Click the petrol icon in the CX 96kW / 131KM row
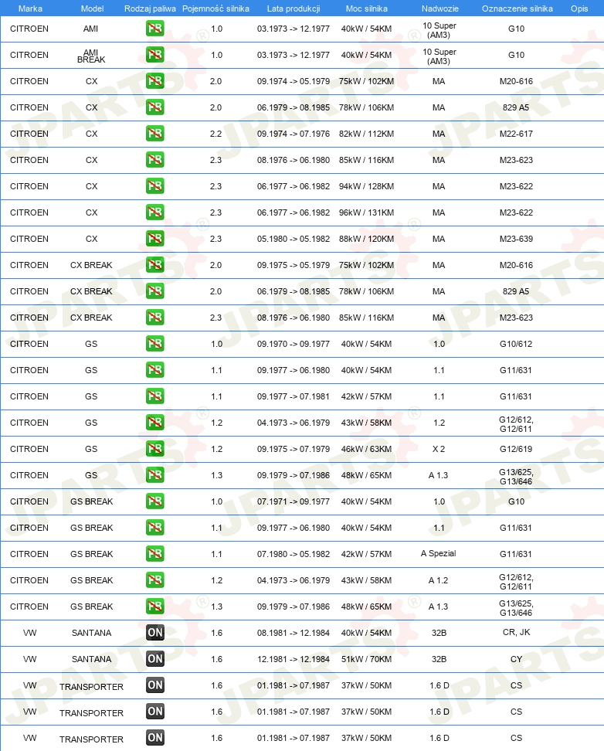The height and width of the screenshot is (751, 604). click(x=154, y=212)
